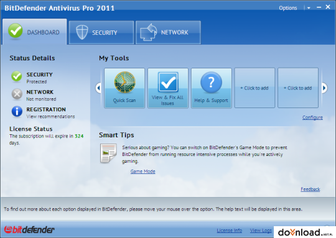Click the Smart Tips heading

[x=116, y=135]
